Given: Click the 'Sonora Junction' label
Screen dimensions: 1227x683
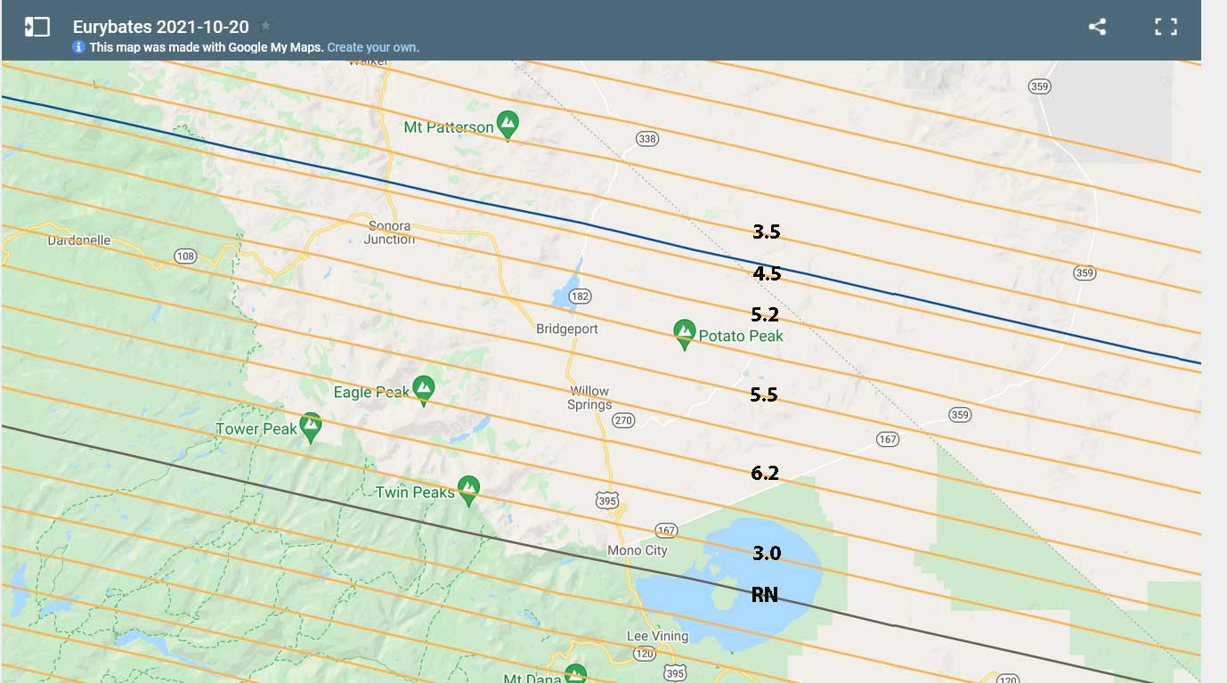Looking at the screenshot, I should pyautogui.click(x=389, y=232).
